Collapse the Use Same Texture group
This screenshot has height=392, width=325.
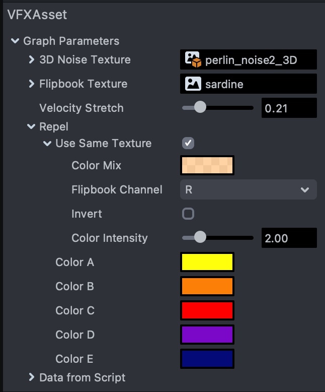click(x=47, y=144)
